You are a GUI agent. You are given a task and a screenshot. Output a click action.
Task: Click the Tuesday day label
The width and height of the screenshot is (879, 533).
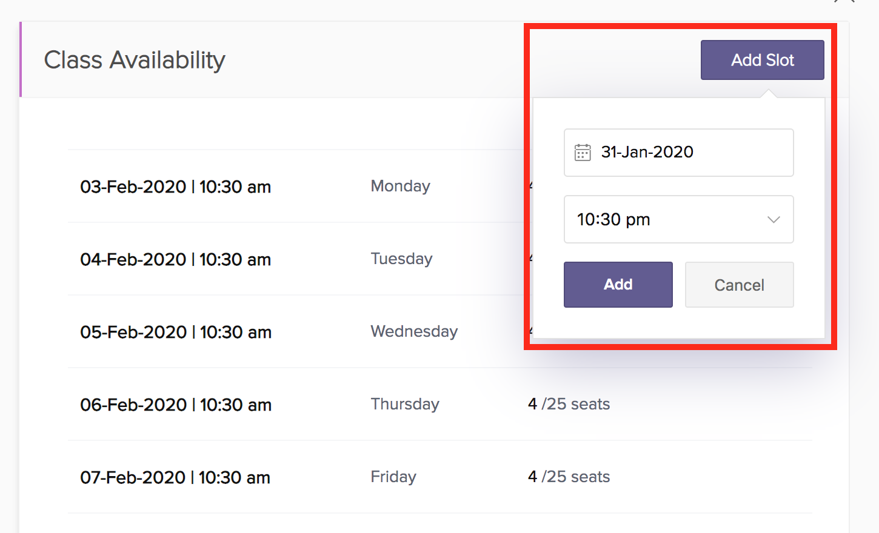(401, 259)
